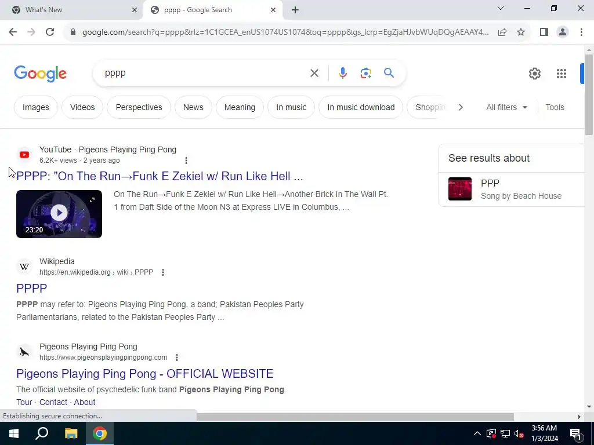
Task: Open the tab search chevron
Action: point(500,8)
